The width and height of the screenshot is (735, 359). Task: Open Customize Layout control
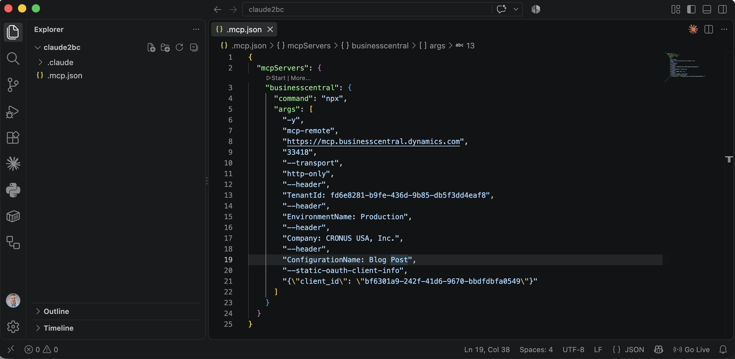(x=675, y=9)
